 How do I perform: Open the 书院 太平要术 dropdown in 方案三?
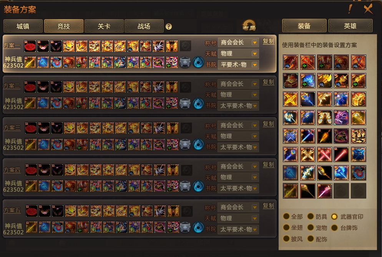point(238,147)
